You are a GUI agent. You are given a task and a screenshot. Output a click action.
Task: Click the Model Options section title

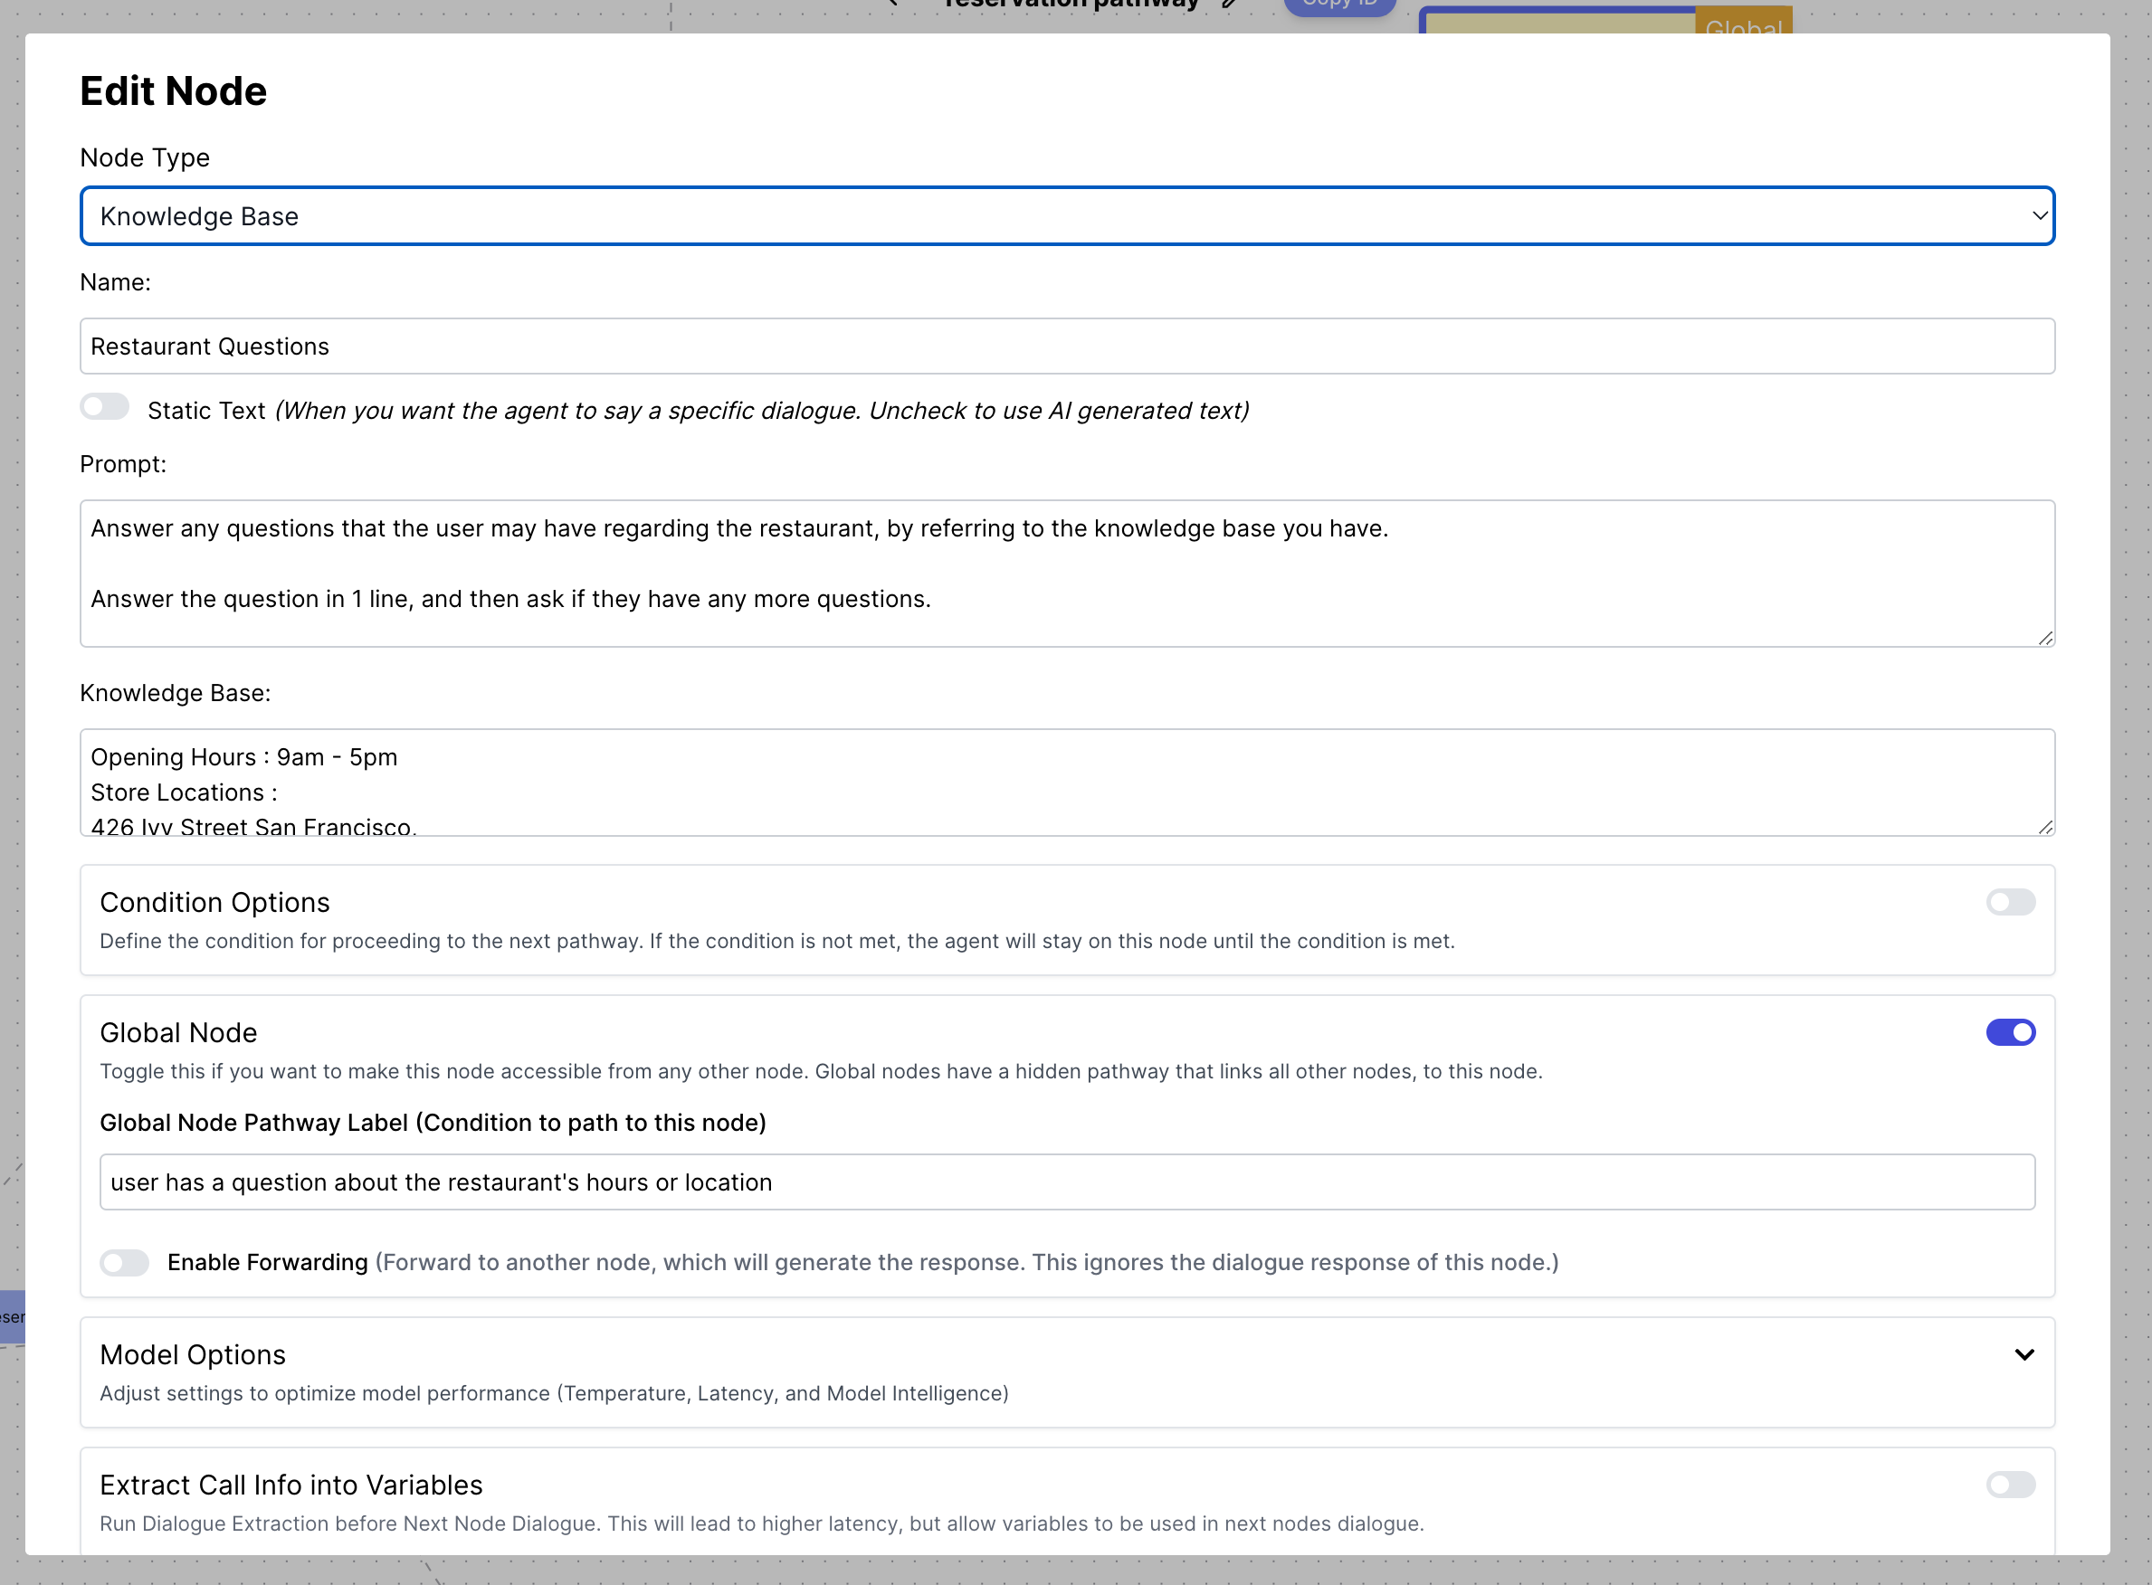coord(193,1354)
